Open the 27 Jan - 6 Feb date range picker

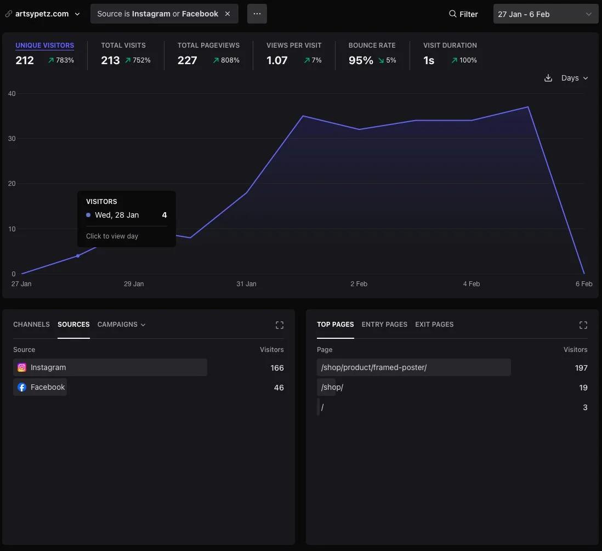(x=545, y=14)
